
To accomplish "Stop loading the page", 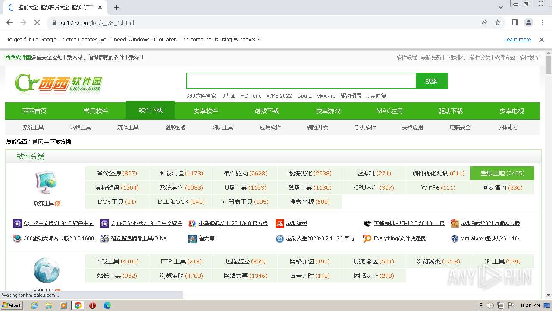I will click(37, 22).
